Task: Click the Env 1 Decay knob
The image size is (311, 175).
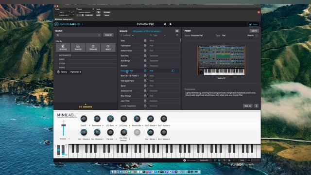Action: [150, 132]
